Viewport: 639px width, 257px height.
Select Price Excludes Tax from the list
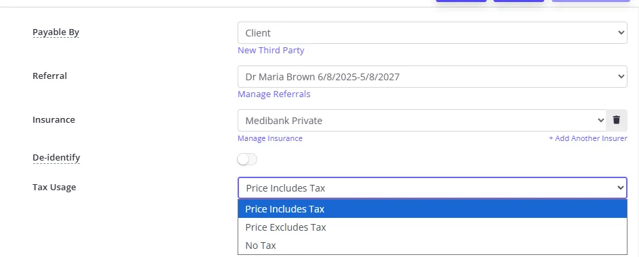(x=433, y=227)
